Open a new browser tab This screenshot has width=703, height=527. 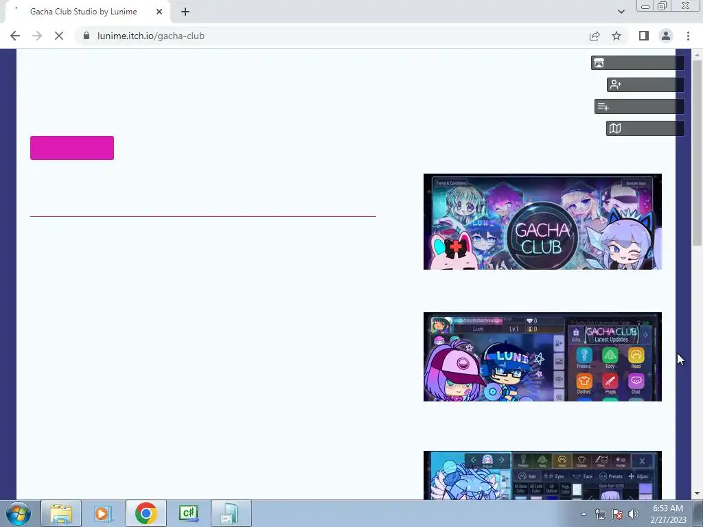pyautogui.click(x=185, y=12)
